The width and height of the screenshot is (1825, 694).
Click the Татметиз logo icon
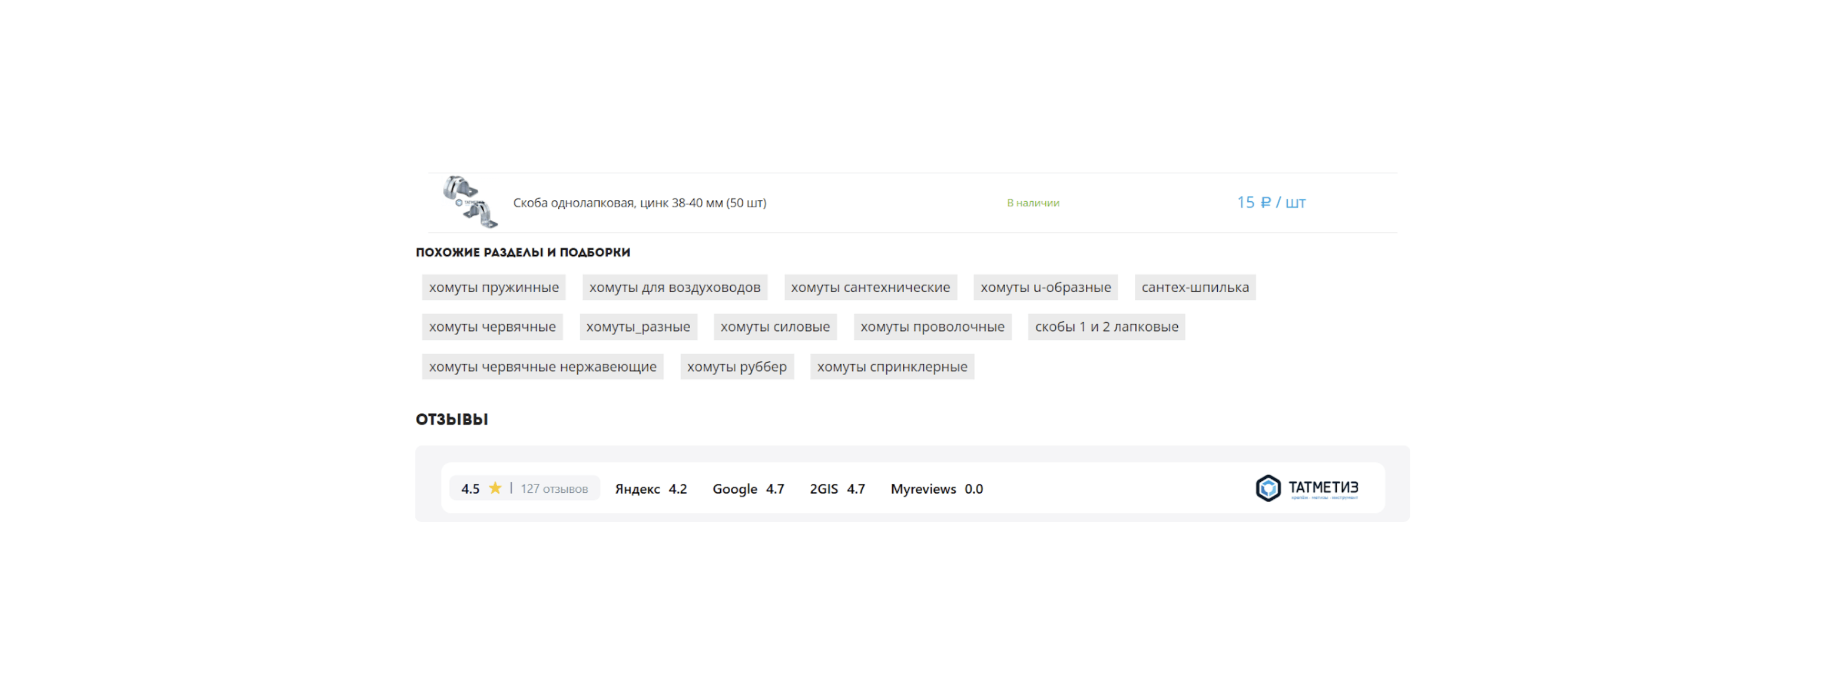click(1267, 489)
